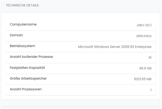Click the Domain row's blank middle area

pyautogui.click(x=79, y=36)
